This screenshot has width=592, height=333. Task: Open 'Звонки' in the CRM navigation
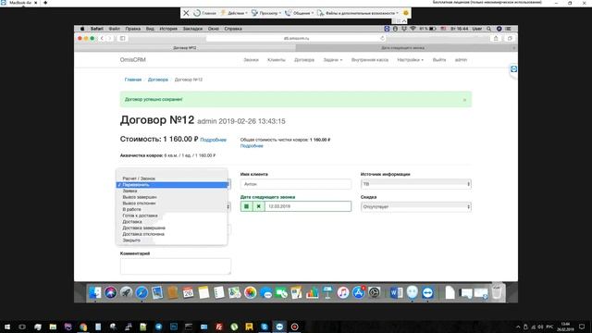coord(251,59)
